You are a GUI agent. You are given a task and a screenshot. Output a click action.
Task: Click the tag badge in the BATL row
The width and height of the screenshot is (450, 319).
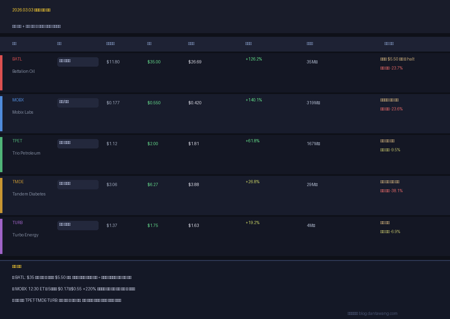[x=78, y=62]
